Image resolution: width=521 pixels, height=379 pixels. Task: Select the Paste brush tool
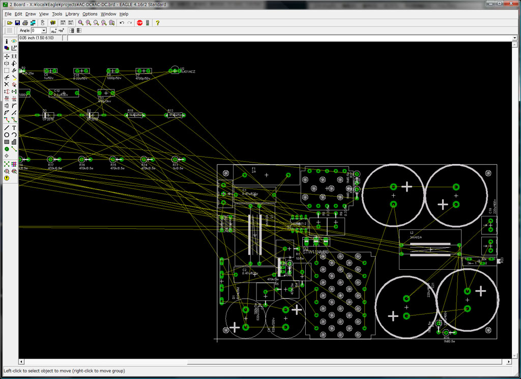[14, 77]
